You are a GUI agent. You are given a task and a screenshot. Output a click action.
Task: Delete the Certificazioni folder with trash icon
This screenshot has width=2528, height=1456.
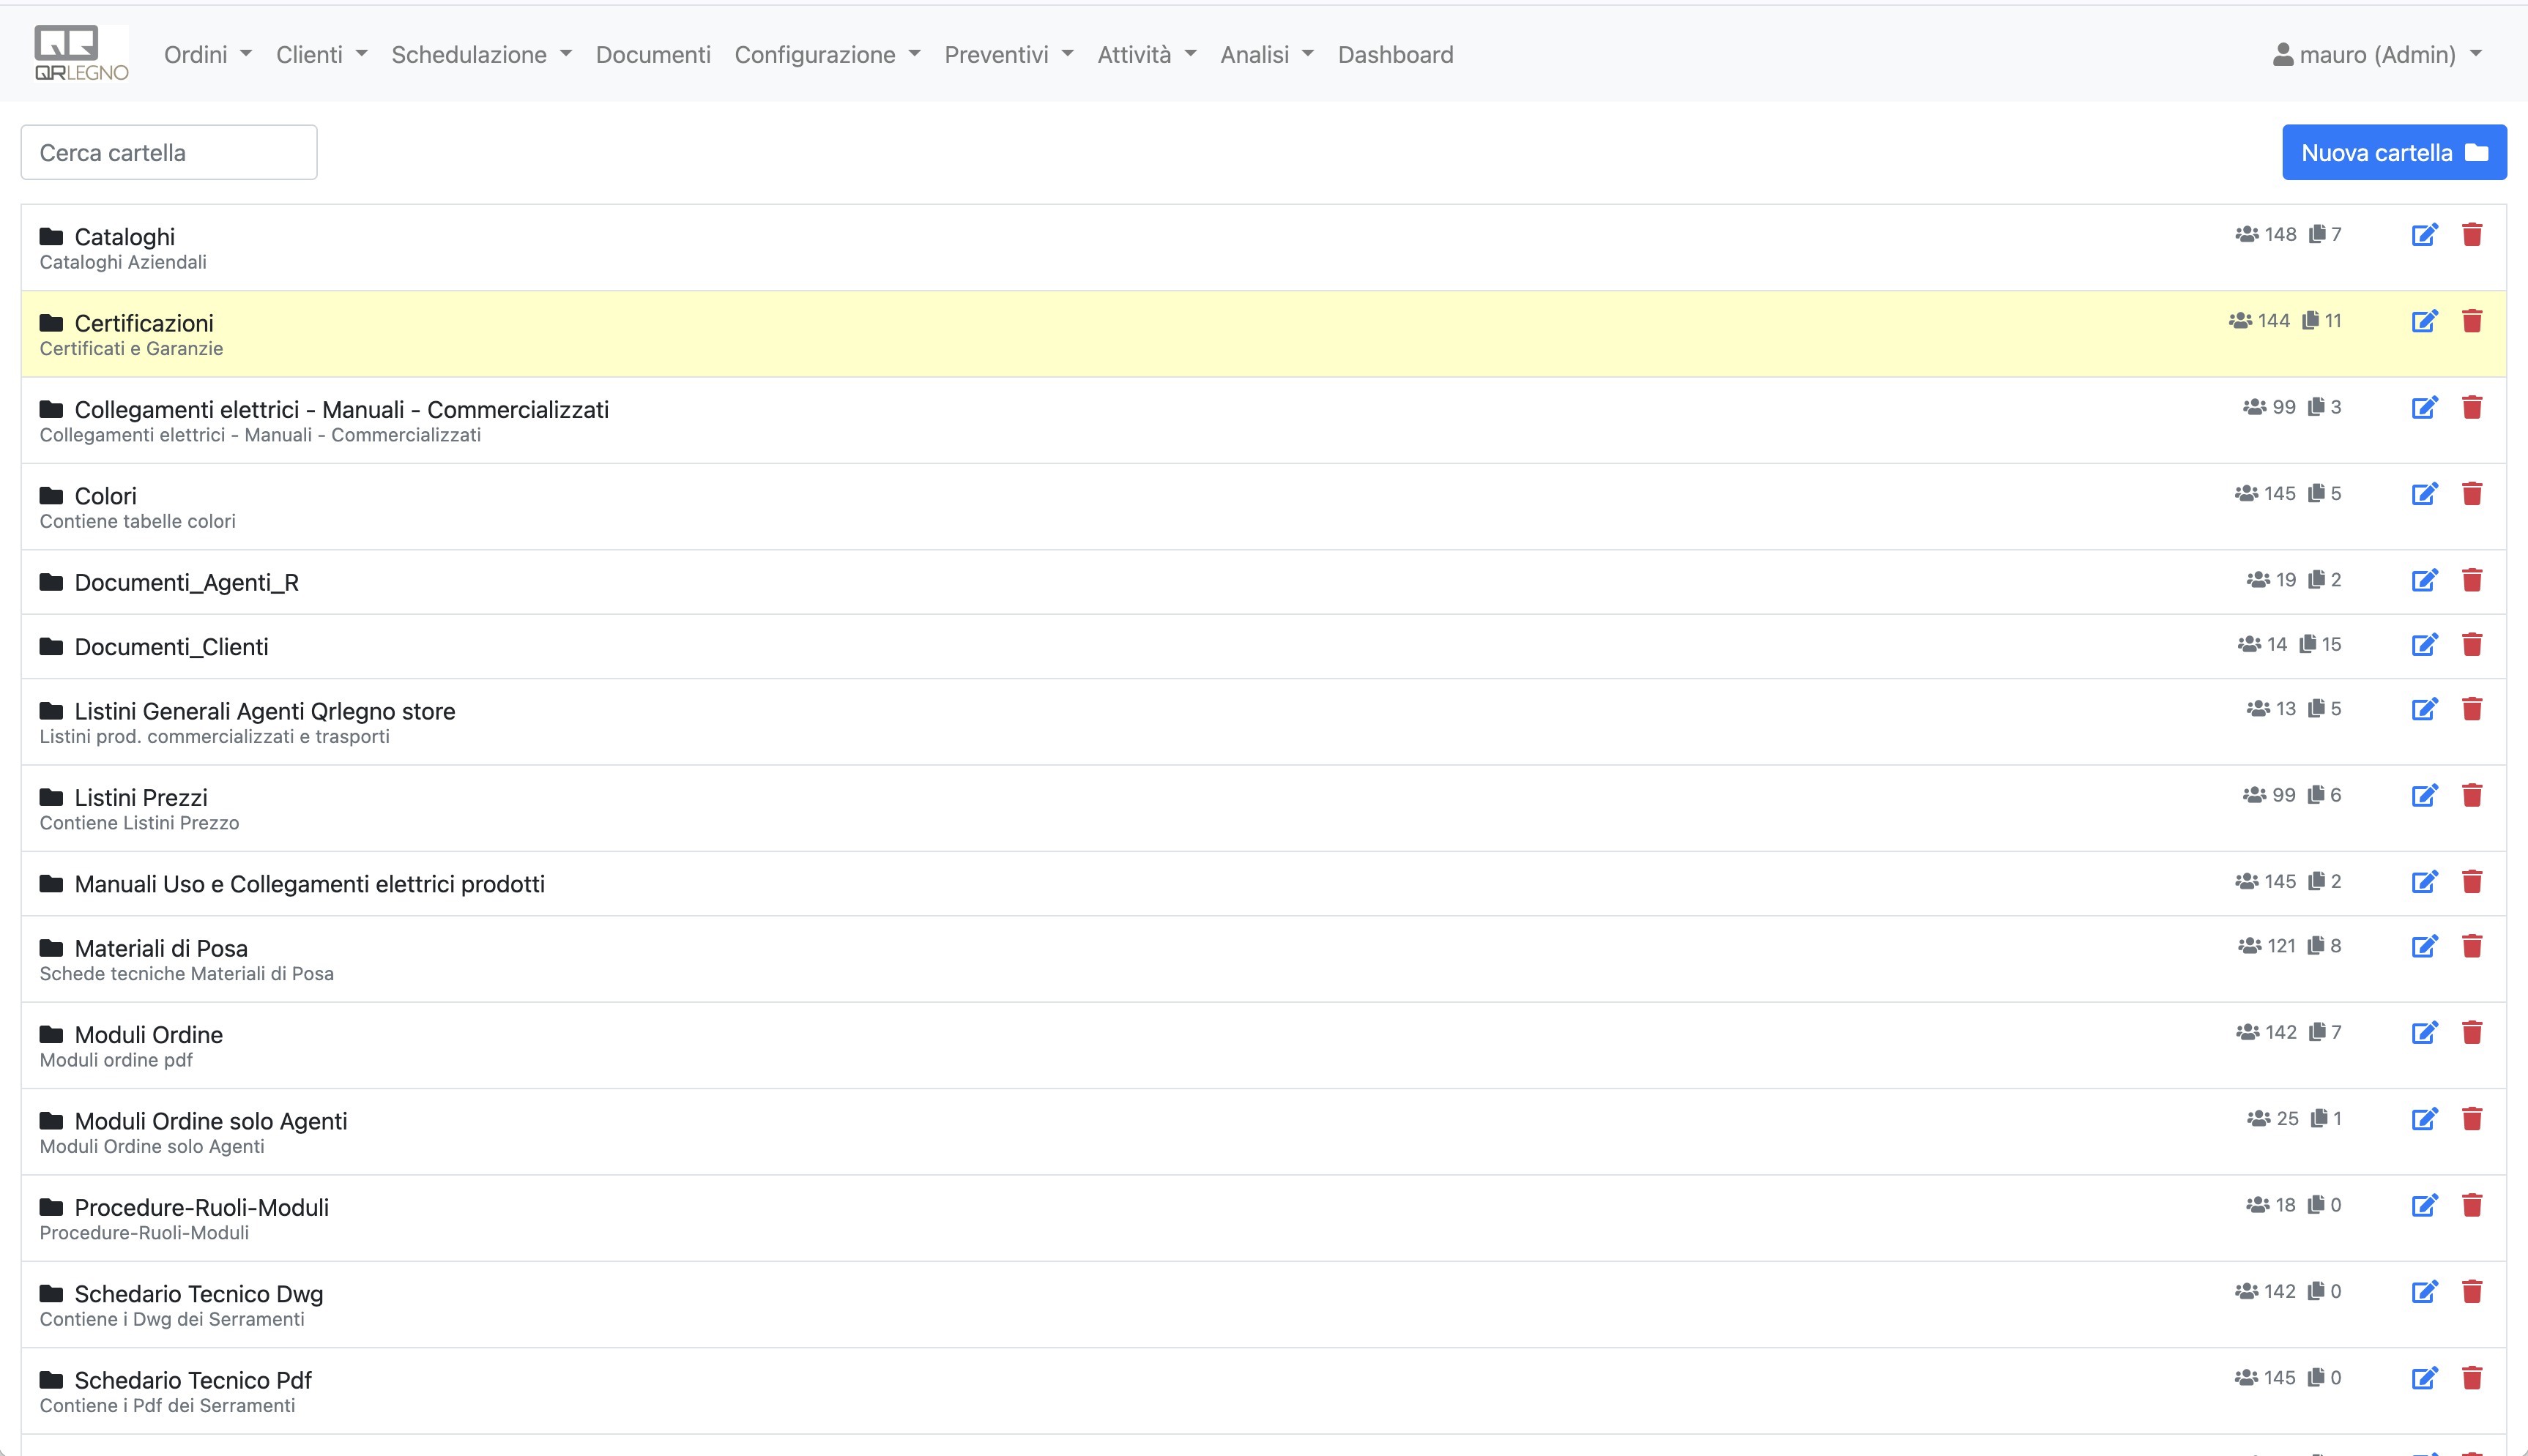point(2472,321)
